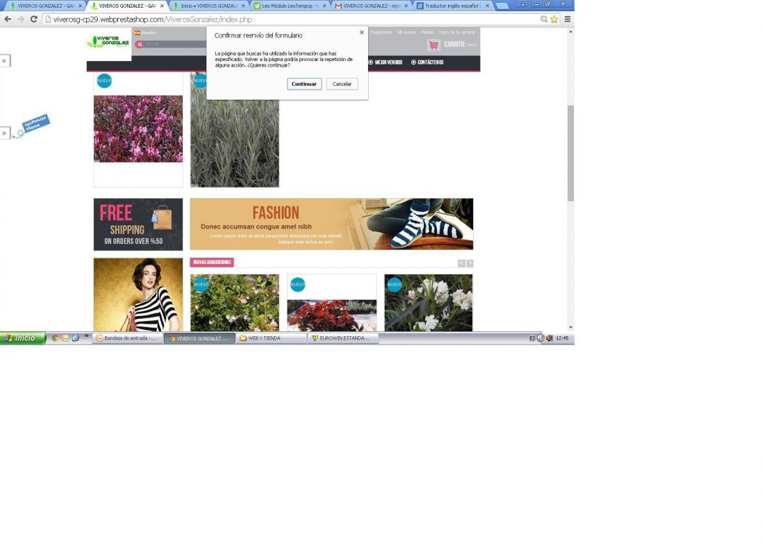Viewport: 764px width, 555px height.
Task: Click the FASHION banner
Action: coord(331,224)
